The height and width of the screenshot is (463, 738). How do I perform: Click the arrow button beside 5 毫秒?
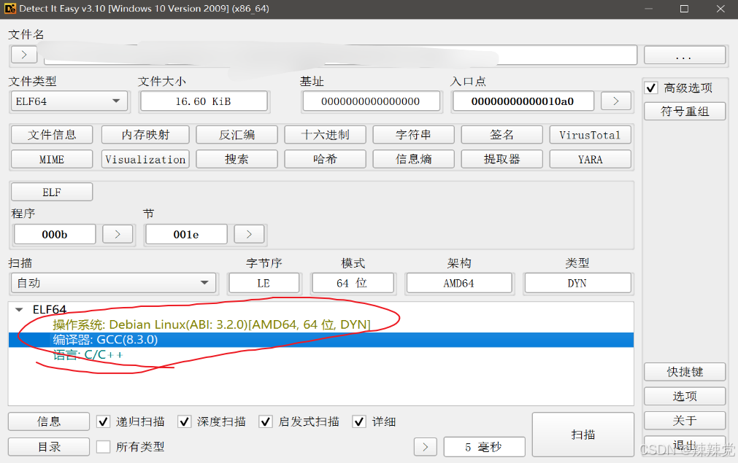[426, 446]
